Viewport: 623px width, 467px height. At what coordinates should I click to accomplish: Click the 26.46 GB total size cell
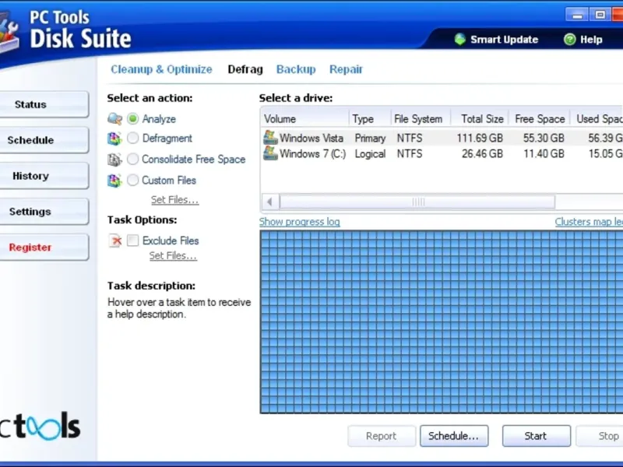coord(482,153)
